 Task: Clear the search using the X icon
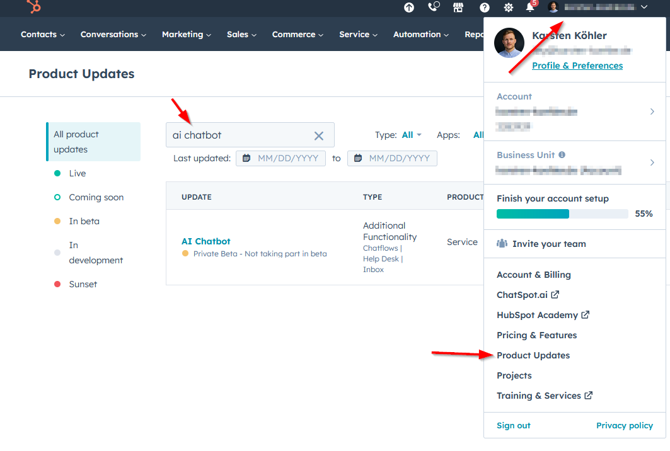(x=319, y=135)
